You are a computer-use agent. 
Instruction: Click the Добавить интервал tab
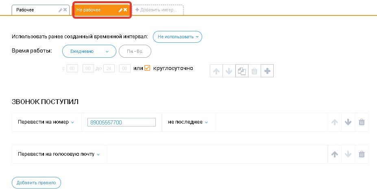[158, 10]
